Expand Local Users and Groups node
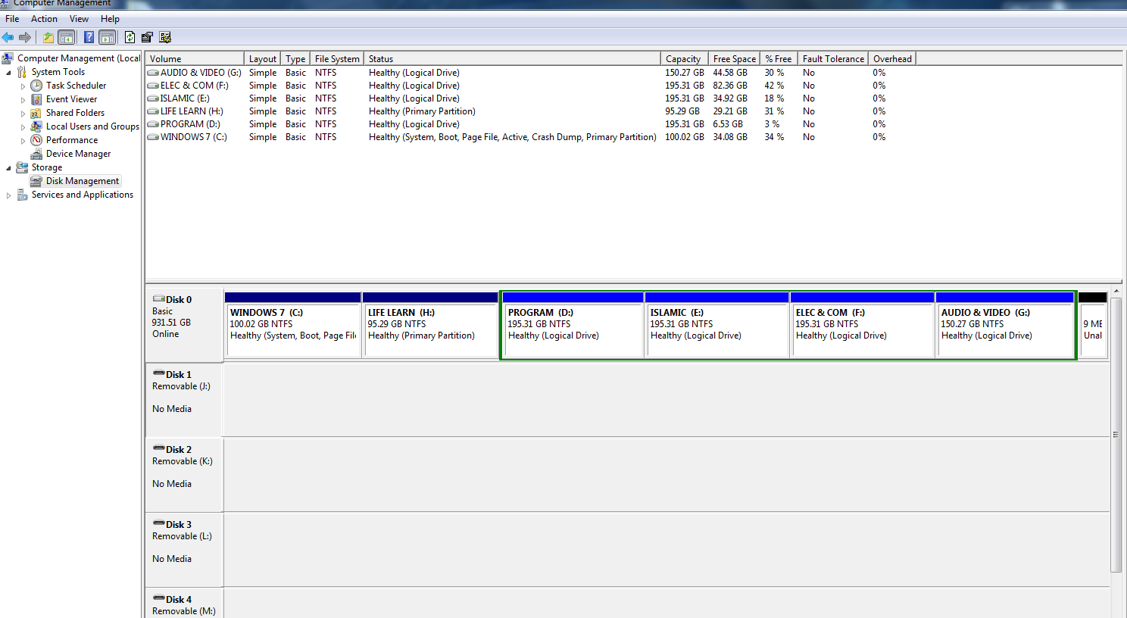Image resolution: width=1127 pixels, height=618 pixels. pyautogui.click(x=23, y=127)
